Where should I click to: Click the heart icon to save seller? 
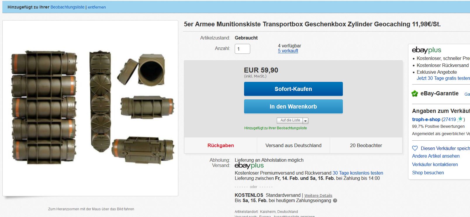click(415, 148)
